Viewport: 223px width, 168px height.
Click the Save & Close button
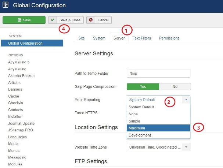tap(66, 20)
